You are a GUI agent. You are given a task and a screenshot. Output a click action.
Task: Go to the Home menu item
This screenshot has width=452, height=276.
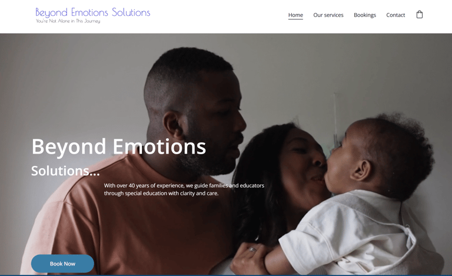(295, 15)
